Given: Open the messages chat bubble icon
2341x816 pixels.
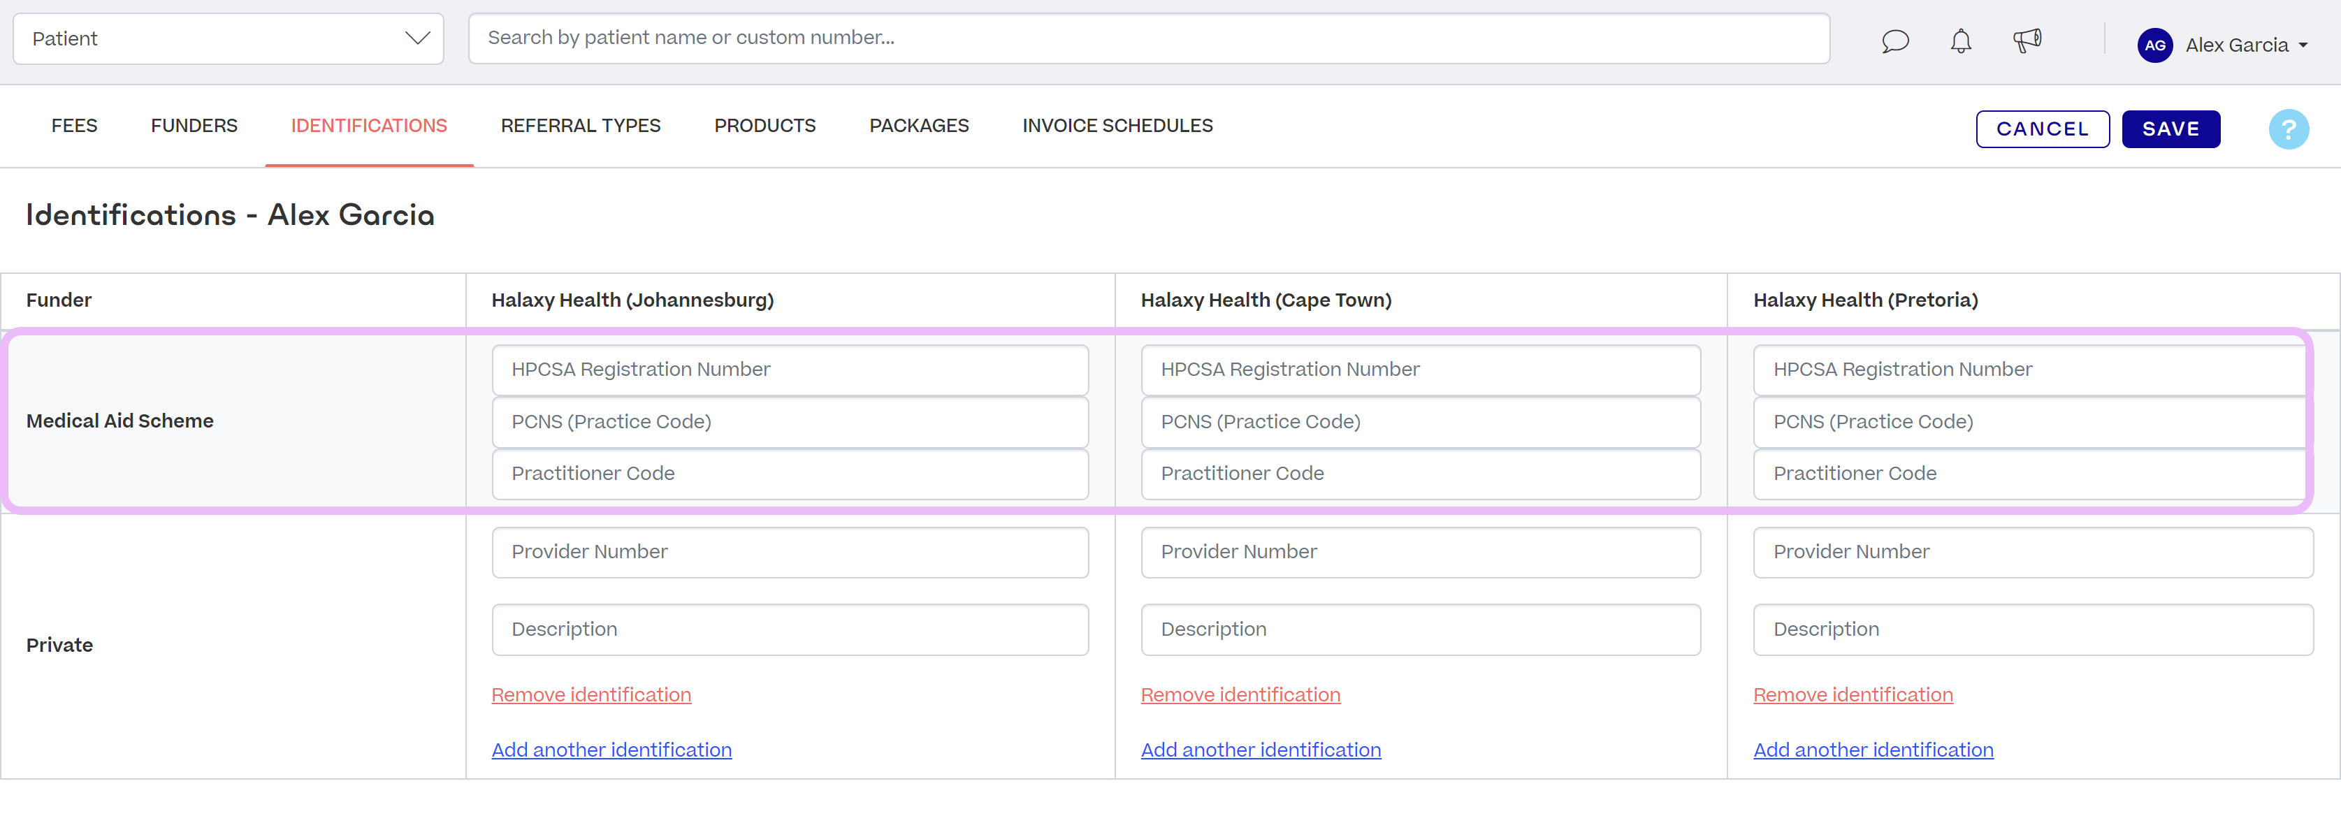Looking at the screenshot, I should [x=1894, y=41].
